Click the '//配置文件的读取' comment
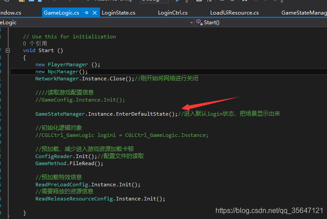Image resolution: width=327 pixels, height=219 pixels. pos(120,156)
